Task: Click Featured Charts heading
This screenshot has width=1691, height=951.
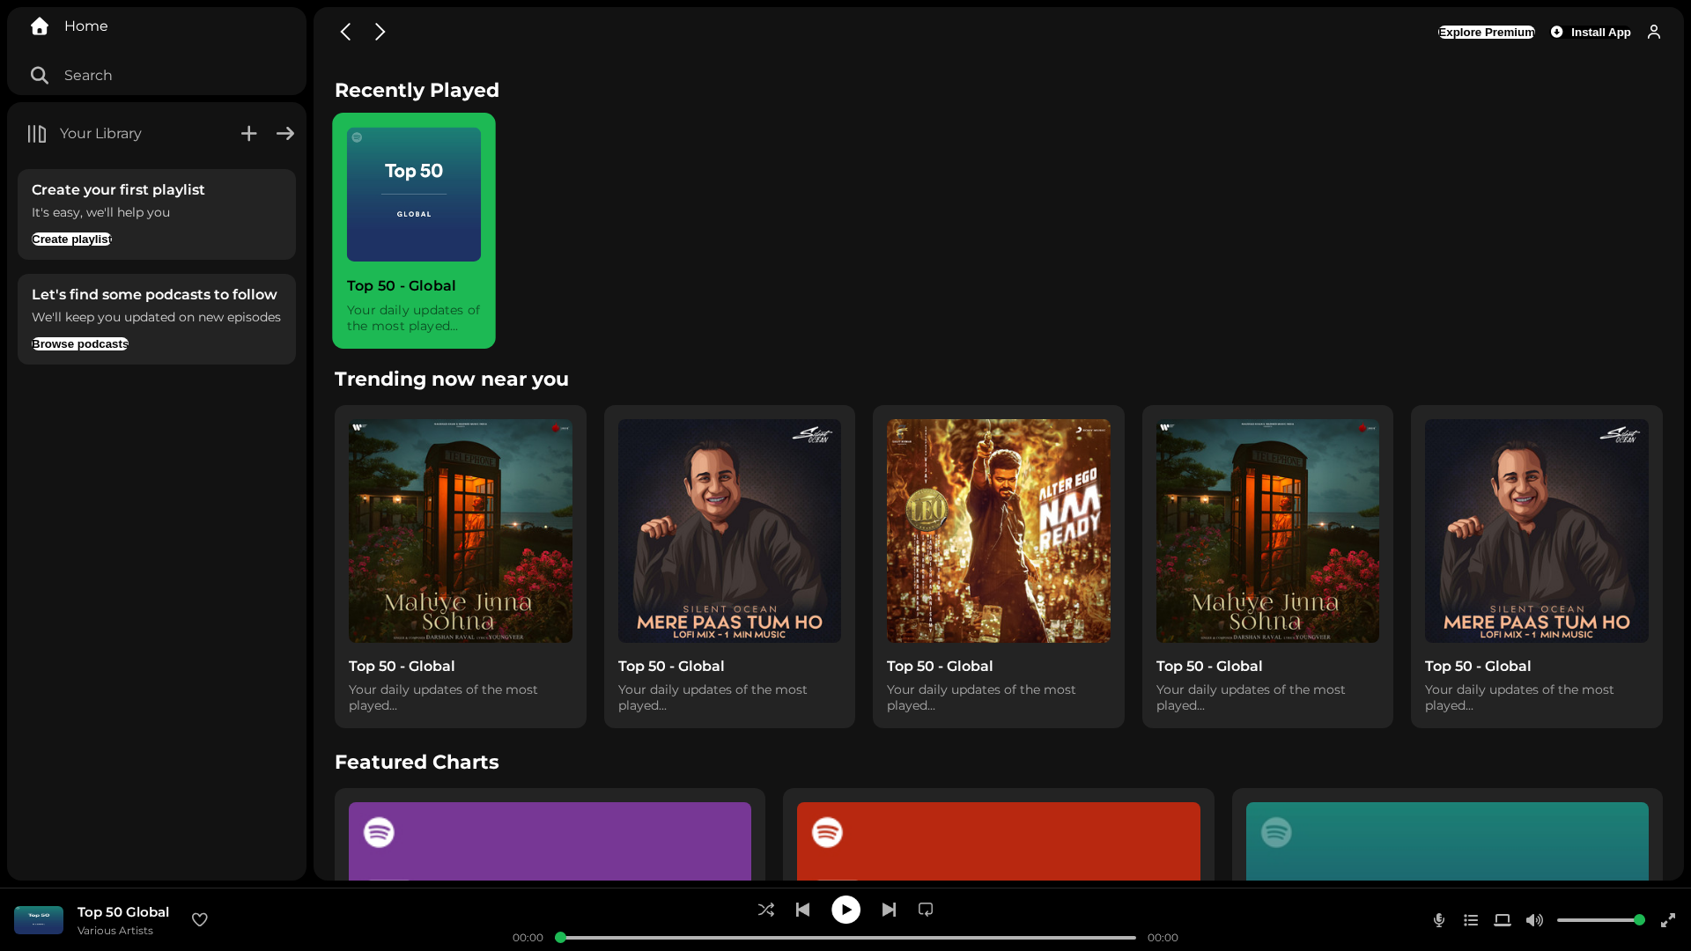Action: 417,762
